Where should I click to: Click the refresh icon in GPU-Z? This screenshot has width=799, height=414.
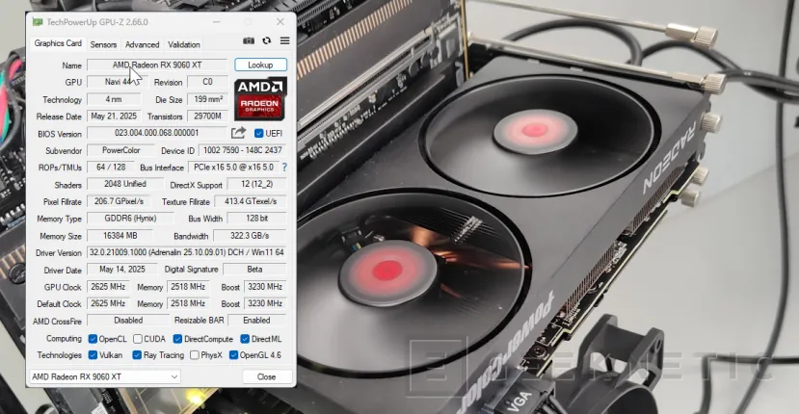pos(267,40)
